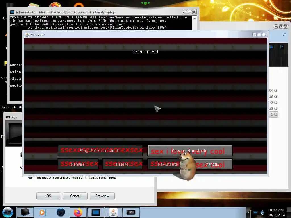The image size is (291, 218).
Task: Open the black folder taskbar icon
Action: pos(25,212)
